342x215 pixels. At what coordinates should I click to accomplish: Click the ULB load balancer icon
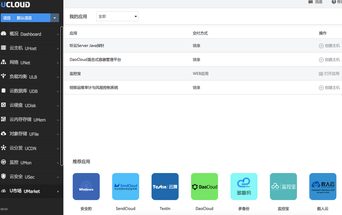[x=4, y=76]
